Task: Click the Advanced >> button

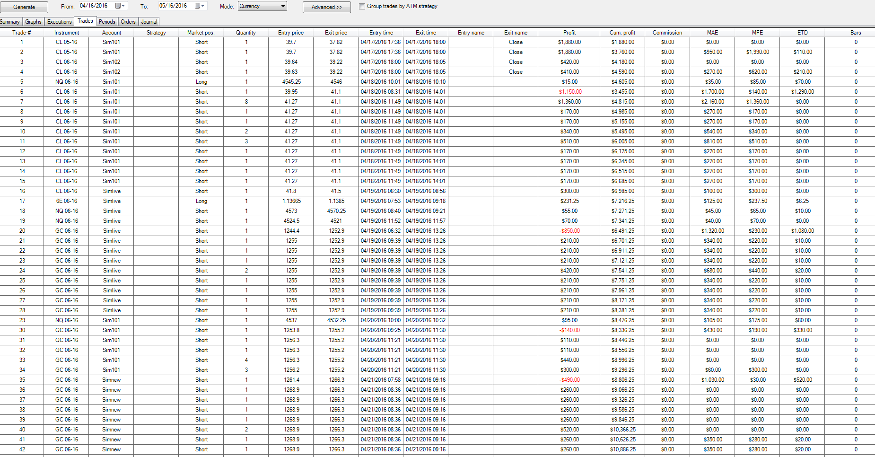Action: point(326,7)
